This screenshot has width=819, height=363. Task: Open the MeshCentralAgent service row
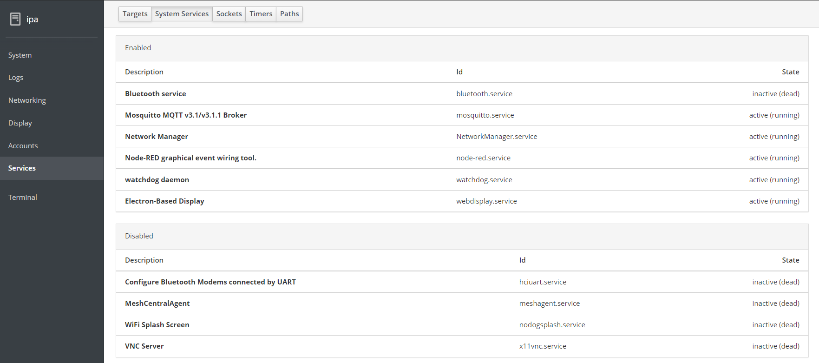click(x=157, y=304)
